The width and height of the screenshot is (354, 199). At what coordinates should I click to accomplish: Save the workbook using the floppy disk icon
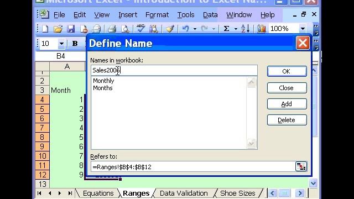click(71, 29)
